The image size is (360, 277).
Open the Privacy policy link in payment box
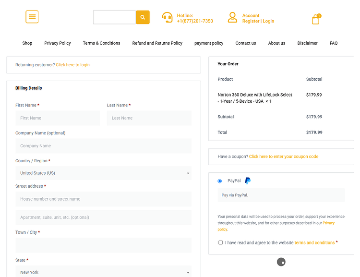click(x=276, y=226)
